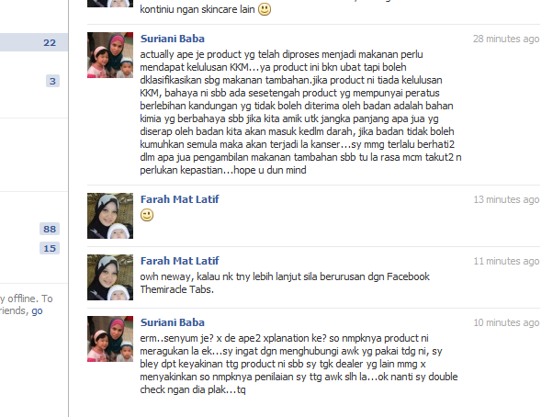Open Suriani Baba's profile from 28-minute comment
Image resolution: width=553 pixels, height=417 pixels.
point(173,39)
